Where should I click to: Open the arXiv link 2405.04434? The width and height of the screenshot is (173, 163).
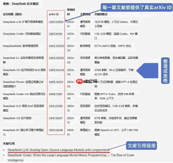(x=56, y=70)
